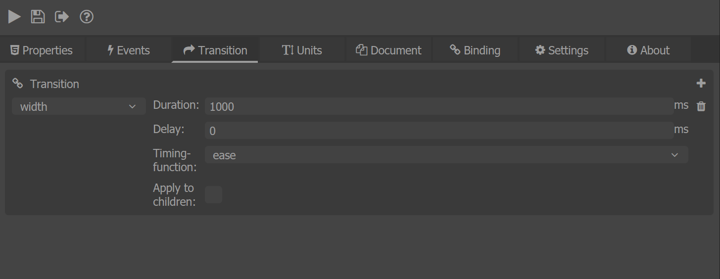
Task: Click the Delay label
Action: coord(169,129)
